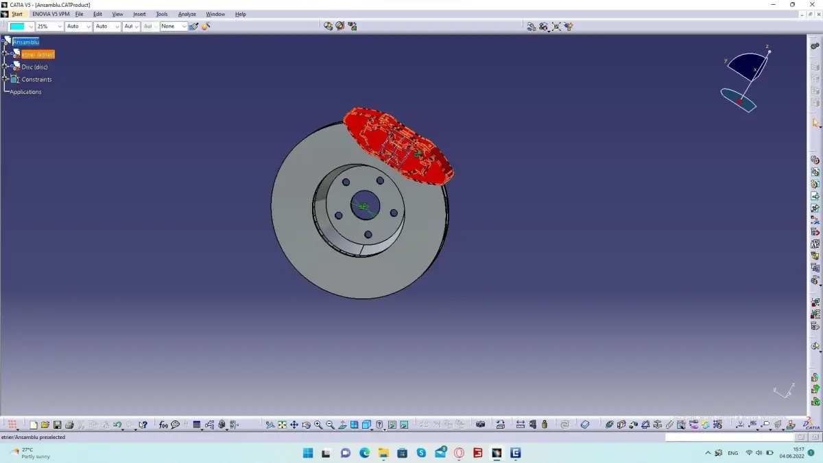Undo the last action
The image size is (823, 463).
pos(117,425)
